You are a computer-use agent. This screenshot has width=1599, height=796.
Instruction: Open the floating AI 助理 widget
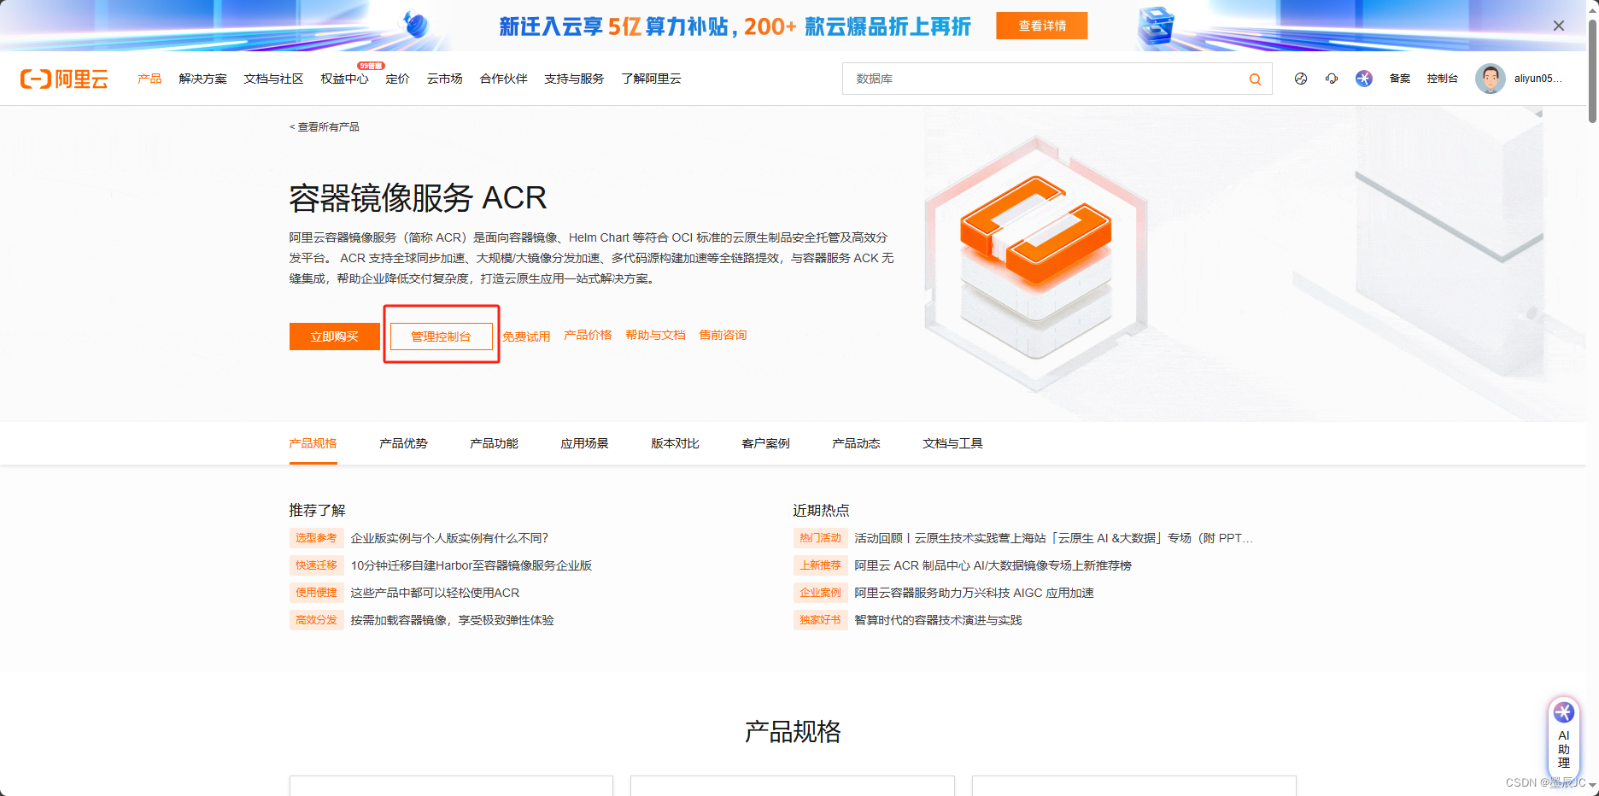pos(1564,737)
